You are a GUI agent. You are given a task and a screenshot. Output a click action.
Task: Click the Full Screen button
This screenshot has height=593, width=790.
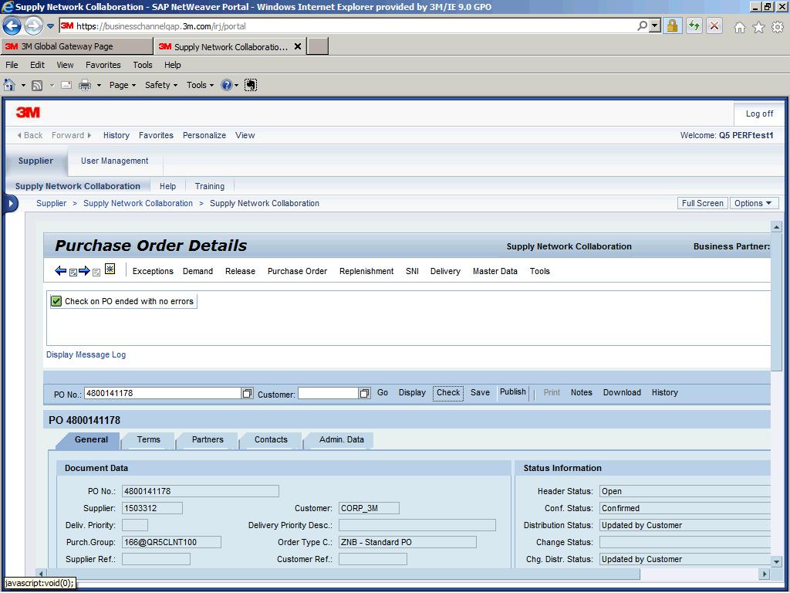[702, 203]
